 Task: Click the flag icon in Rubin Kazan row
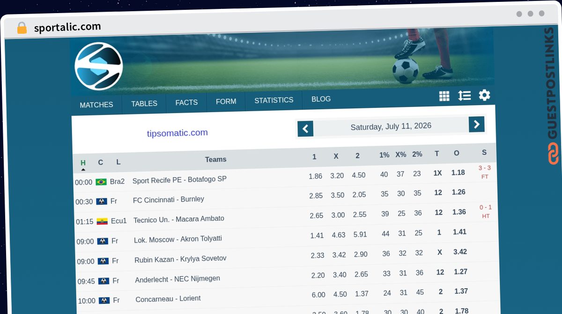click(103, 261)
